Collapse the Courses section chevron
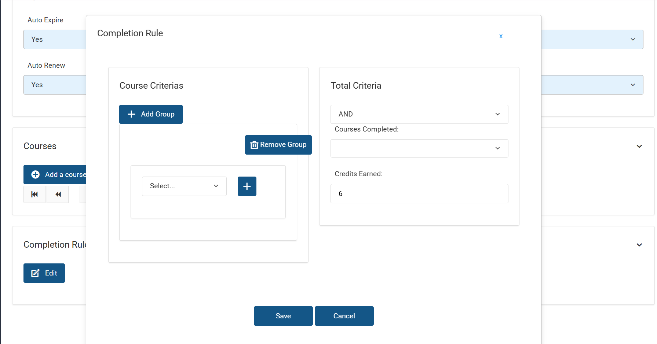This screenshot has height=344, width=657. click(639, 146)
